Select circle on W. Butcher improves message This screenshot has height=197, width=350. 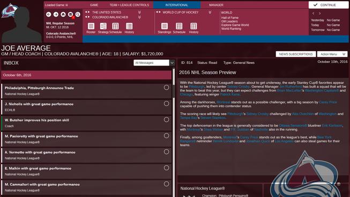166,120
